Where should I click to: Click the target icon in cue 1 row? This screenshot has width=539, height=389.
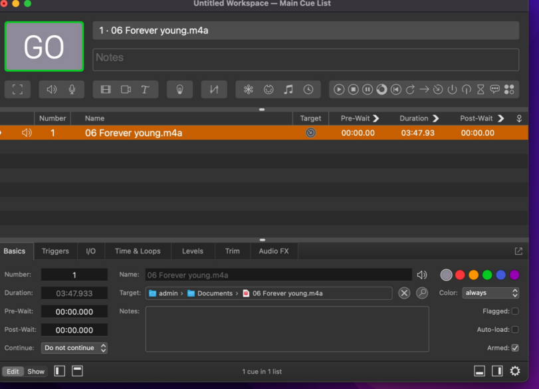pyautogui.click(x=310, y=133)
